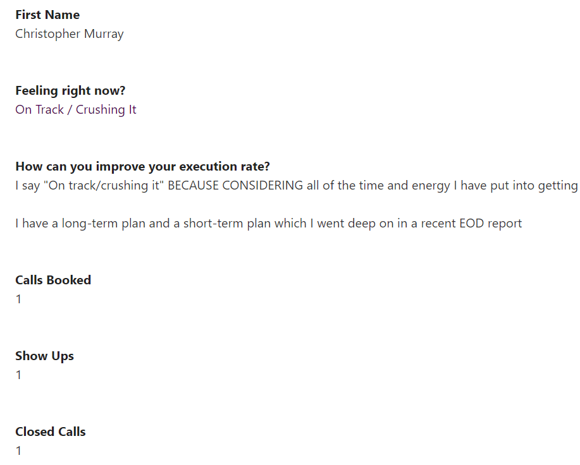Click the "How can you improve your execution rate?" heading
The height and width of the screenshot is (465, 580).
tap(143, 166)
